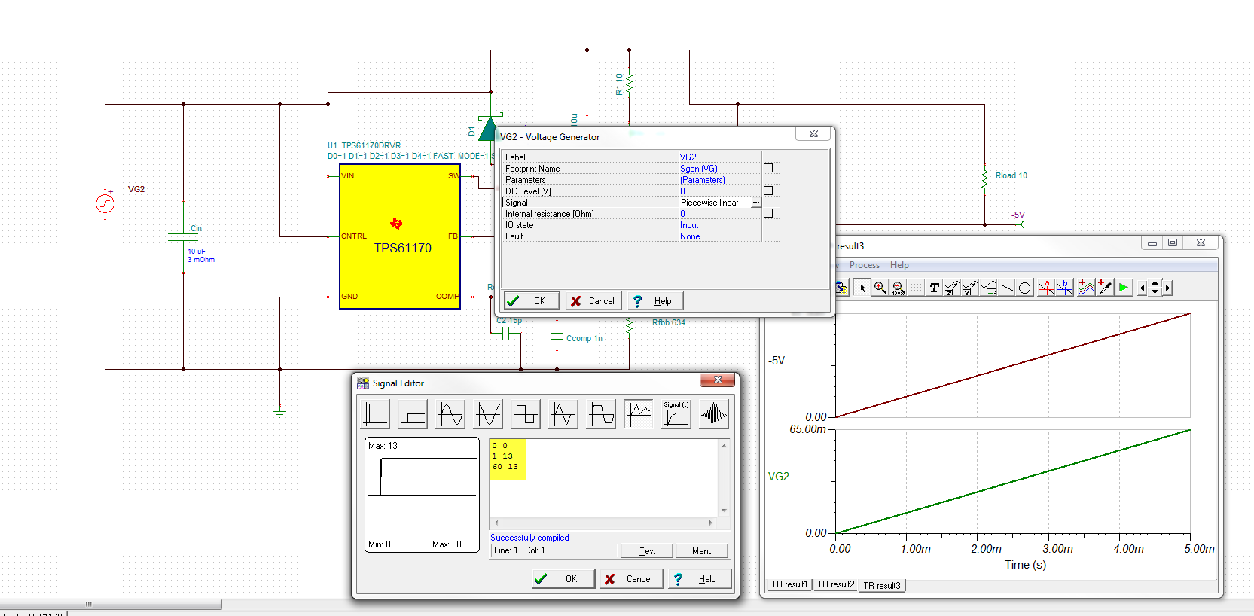Viewport: 1254px width, 616px height.
Task: Choose the user-defined Signal(t) waveform
Action: tap(676, 414)
